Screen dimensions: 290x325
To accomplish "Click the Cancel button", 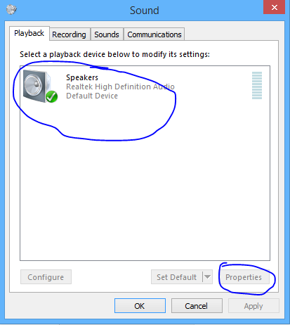I will [x=197, y=306].
